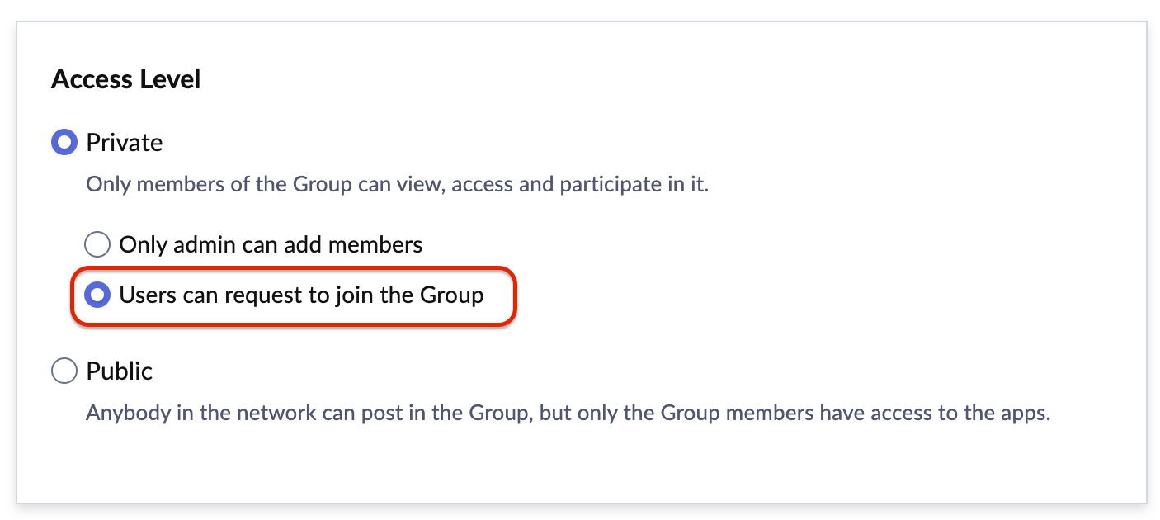Select the "Users can request to join" radio button
The image size is (1160, 520).
(x=97, y=295)
